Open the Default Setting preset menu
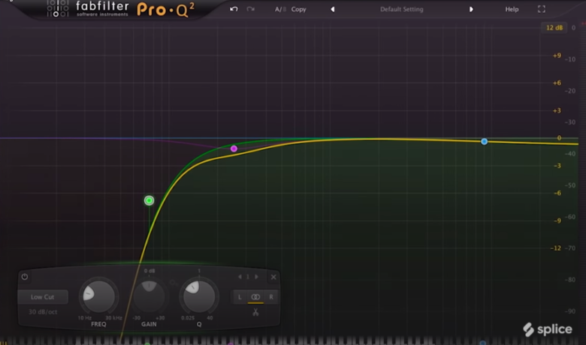Image resolution: width=586 pixels, height=345 pixels. coord(402,9)
